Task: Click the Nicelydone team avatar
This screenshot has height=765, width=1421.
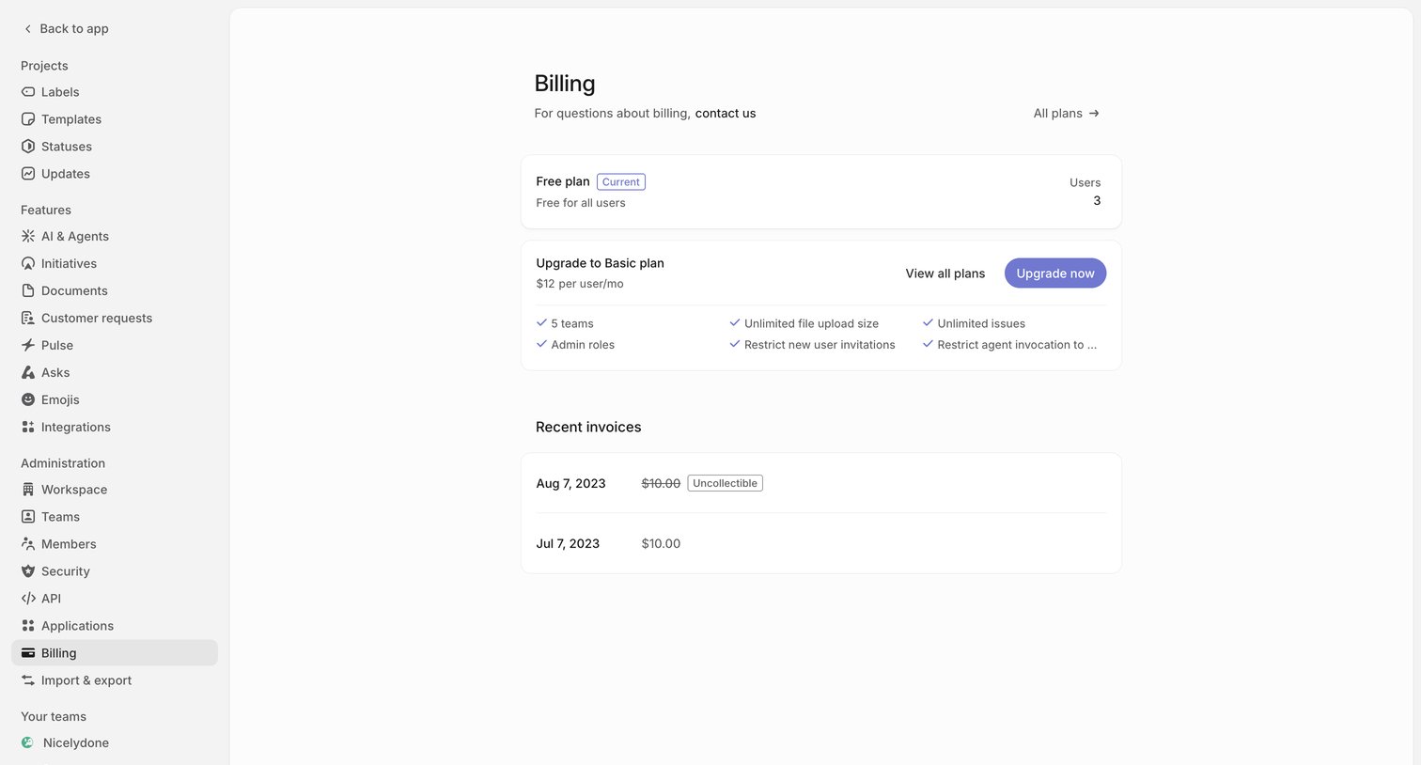Action: [28, 742]
